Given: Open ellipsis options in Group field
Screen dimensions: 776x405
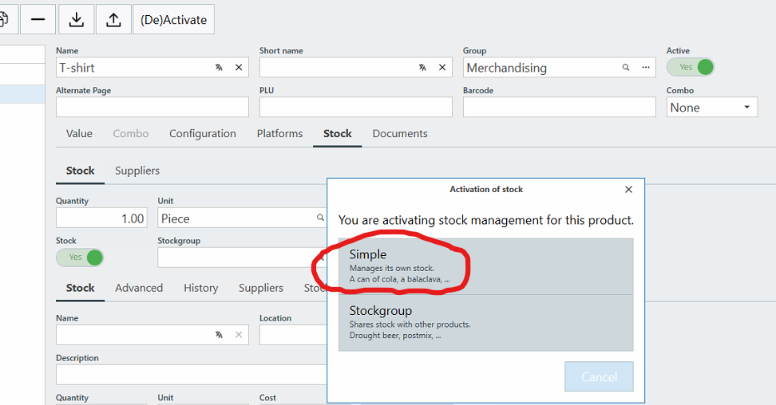Looking at the screenshot, I should pos(646,67).
